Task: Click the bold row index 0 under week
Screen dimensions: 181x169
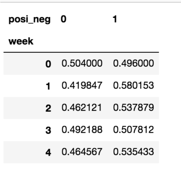Action: pyautogui.click(x=48, y=64)
